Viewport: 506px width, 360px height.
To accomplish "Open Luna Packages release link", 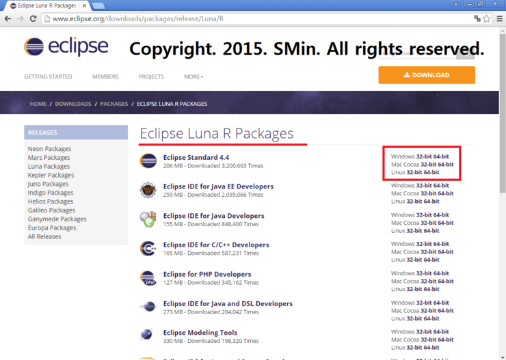I will click(49, 166).
